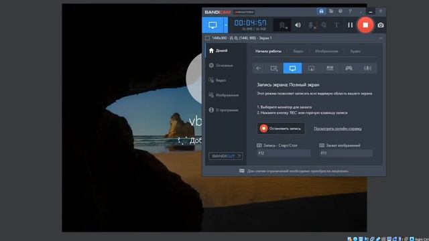The width and height of the screenshot is (429, 241).
Task: Minimize the Bandicam window
Action: point(371,11)
